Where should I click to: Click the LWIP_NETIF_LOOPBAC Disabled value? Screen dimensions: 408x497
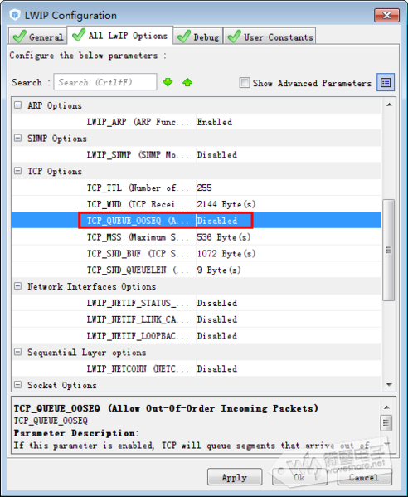click(217, 336)
